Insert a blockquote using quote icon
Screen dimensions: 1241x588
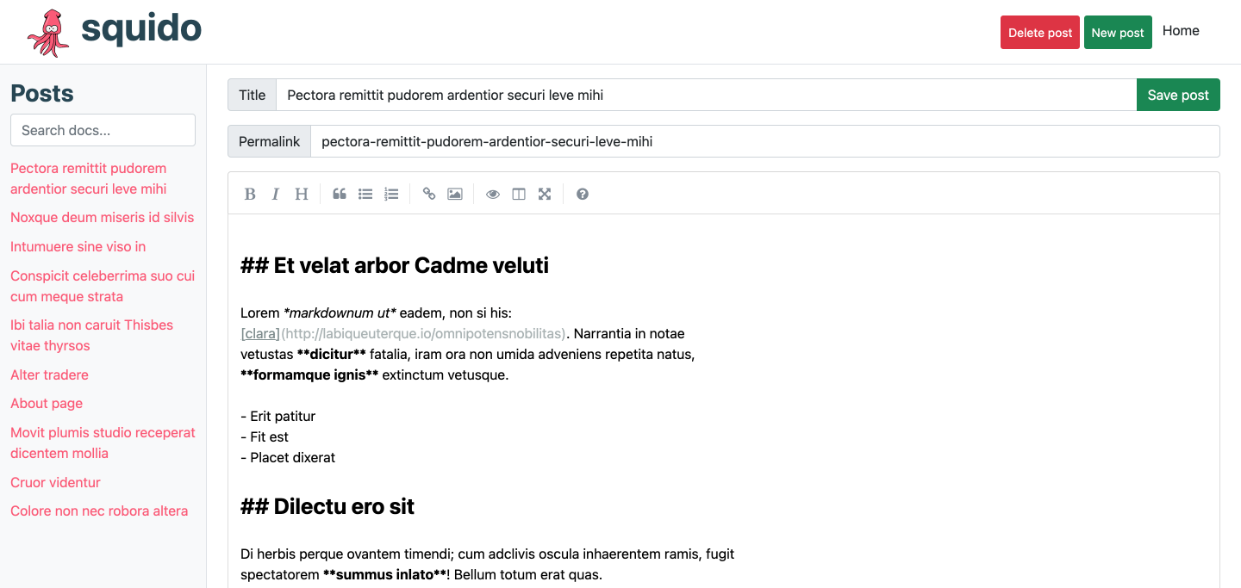(x=340, y=194)
